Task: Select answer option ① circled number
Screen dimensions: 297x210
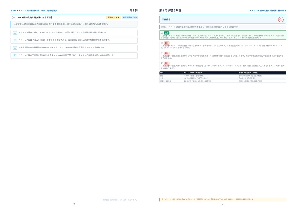Action: point(15,32)
